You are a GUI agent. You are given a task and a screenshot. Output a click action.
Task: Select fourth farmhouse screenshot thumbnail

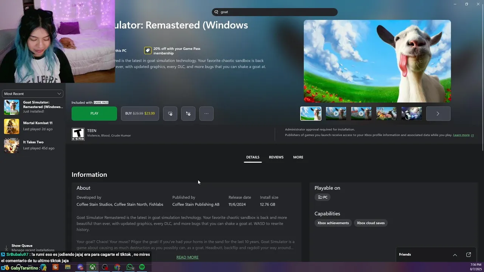386,114
